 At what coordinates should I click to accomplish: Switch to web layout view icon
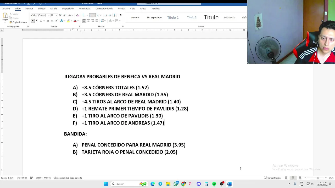300,178
